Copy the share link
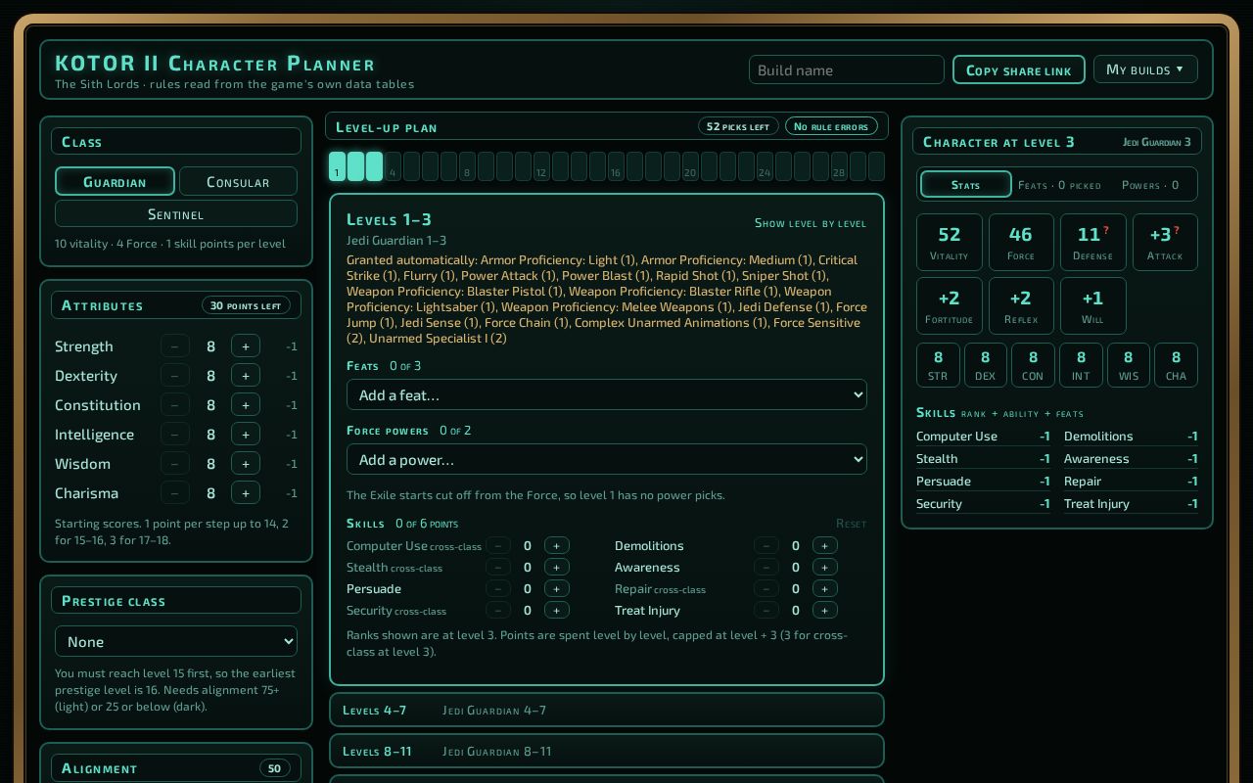The height and width of the screenshot is (783, 1253). point(1019,69)
